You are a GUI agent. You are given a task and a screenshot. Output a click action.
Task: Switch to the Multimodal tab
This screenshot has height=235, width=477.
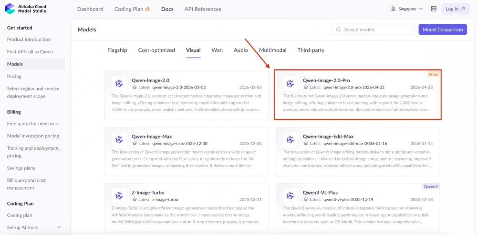272,50
